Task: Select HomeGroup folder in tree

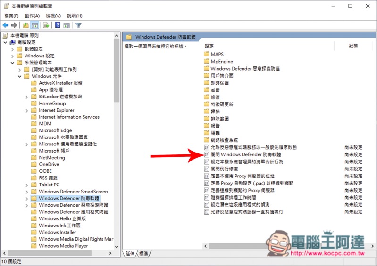Action: point(52,104)
